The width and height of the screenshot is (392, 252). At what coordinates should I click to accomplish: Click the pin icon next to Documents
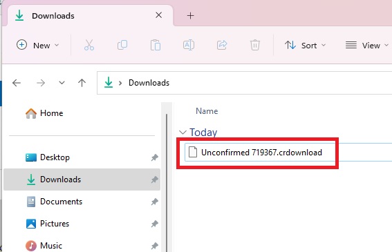[154, 202]
